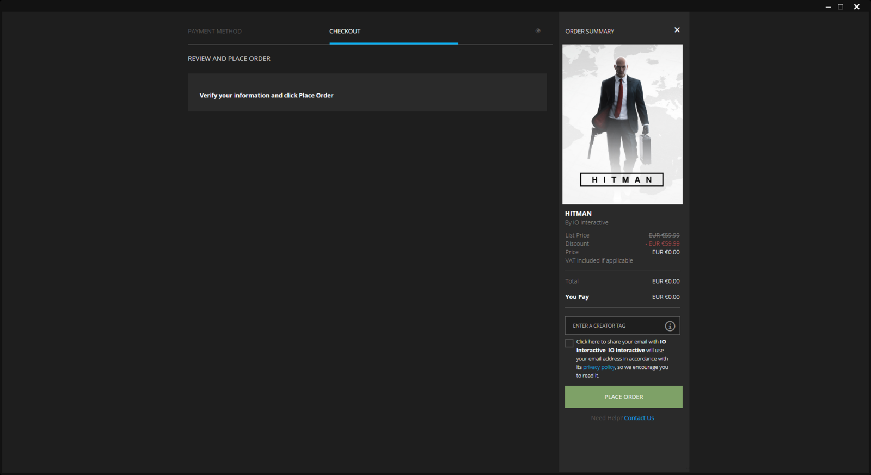Open the privacy policy link

[x=599, y=367]
